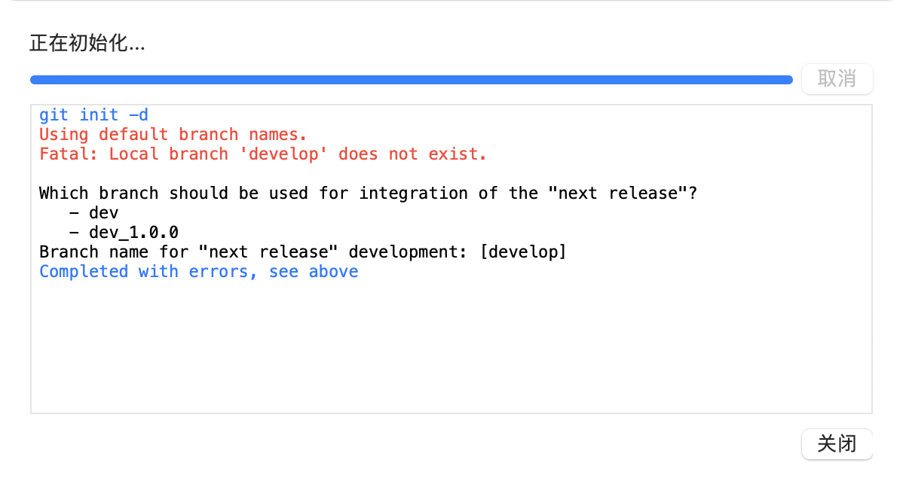
Task: Click the blank area of the output log
Action: pos(451,346)
